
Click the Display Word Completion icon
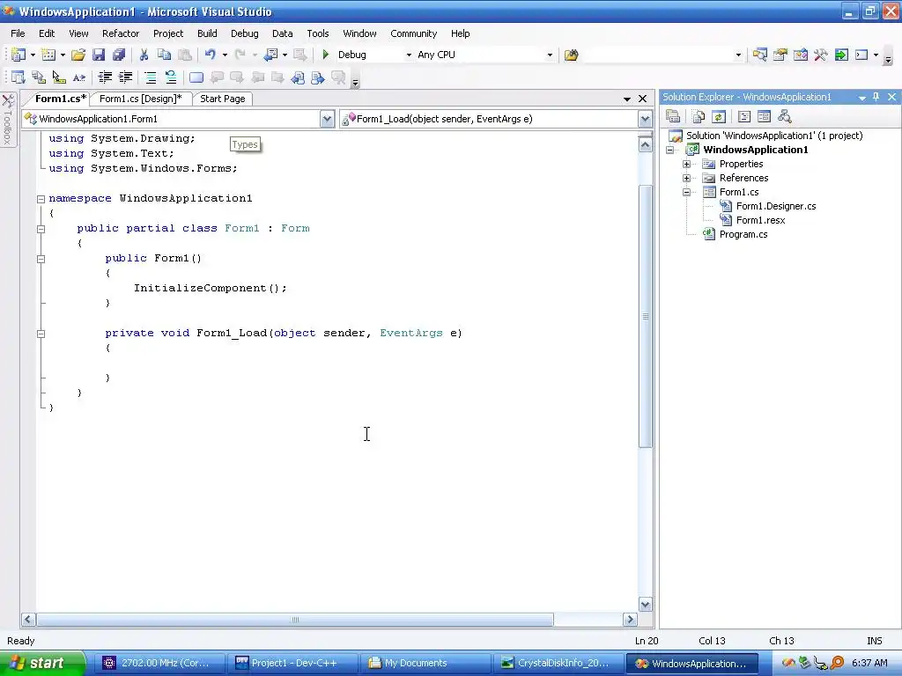[78, 77]
